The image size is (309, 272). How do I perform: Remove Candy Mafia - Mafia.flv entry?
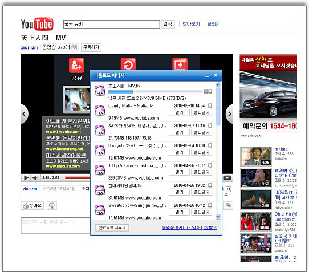(x=210, y=105)
